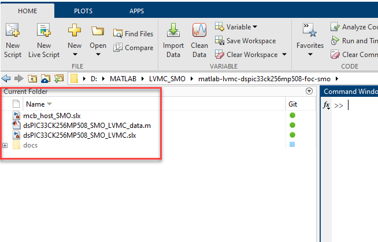Click the fx function browser icon
Viewport: 378px width, 242px height.
tap(327, 105)
